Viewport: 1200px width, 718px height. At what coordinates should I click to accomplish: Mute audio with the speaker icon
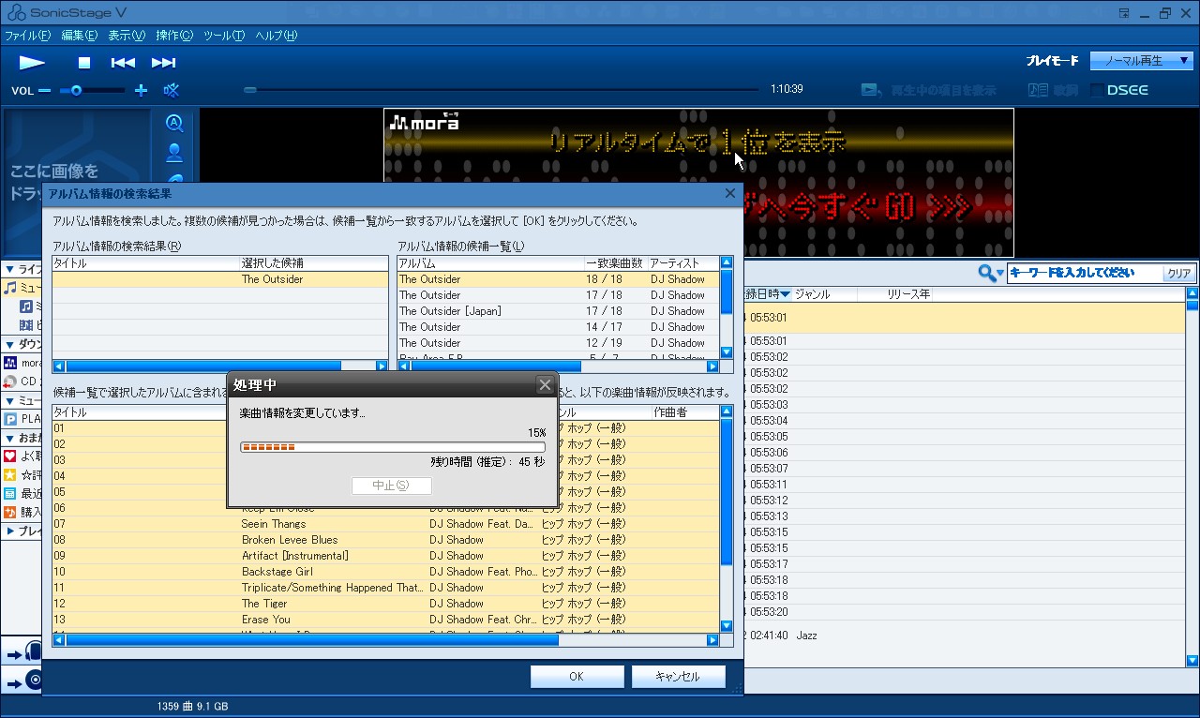tap(172, 90)
